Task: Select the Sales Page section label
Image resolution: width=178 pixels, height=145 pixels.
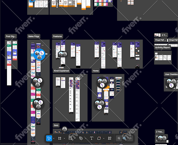Action: (34, 36)
